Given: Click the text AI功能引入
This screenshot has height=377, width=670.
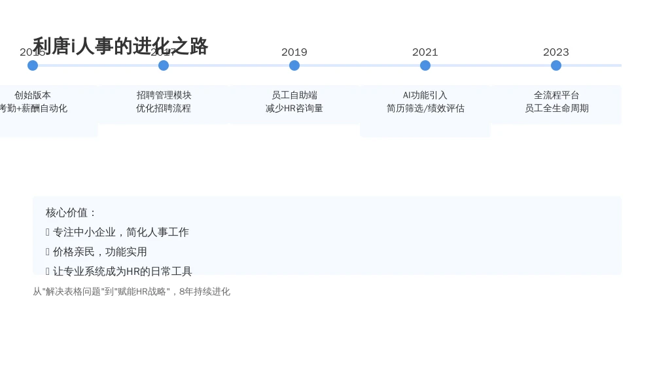Looking at the screenshot, I should tap(425, 96).
